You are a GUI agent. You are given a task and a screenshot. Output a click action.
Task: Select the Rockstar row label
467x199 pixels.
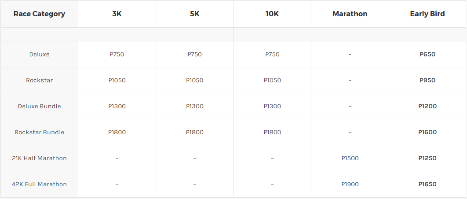[x=39, y=80]
